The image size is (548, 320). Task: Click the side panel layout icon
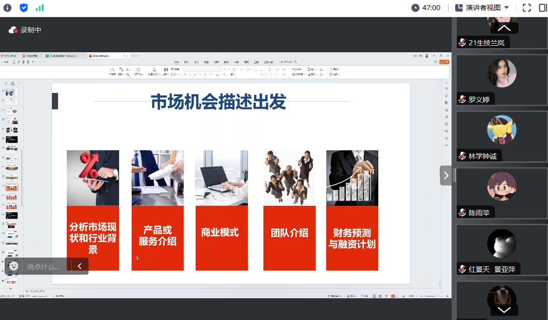[x=543, y=7]
